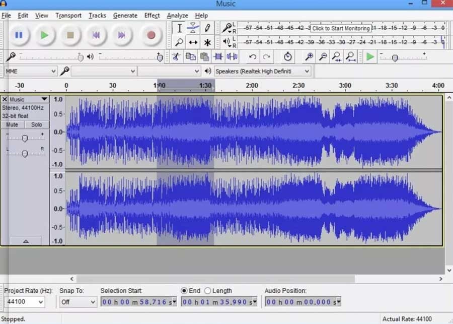Open the recording device dropdown
Image resolution: width=453 pixels, height=324 pixels.
tap(104, 71)
